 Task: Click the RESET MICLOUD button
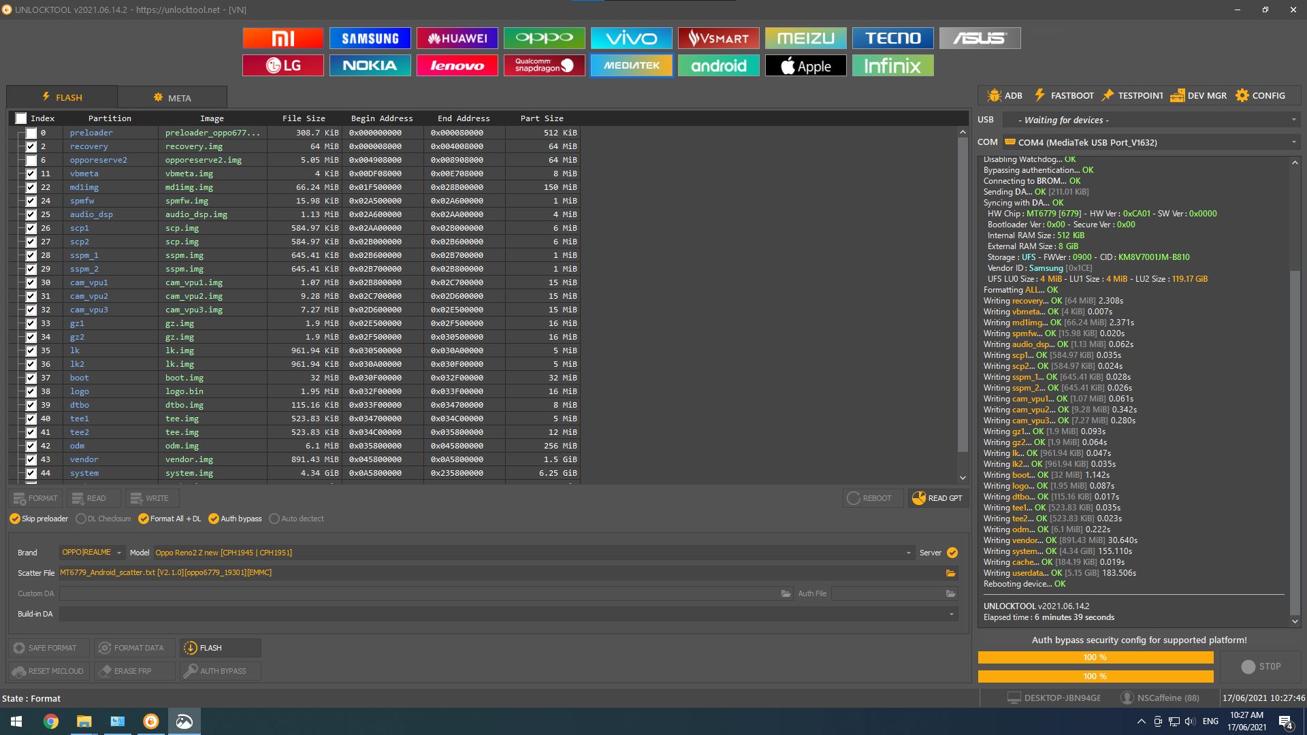(x=49, y=671)
